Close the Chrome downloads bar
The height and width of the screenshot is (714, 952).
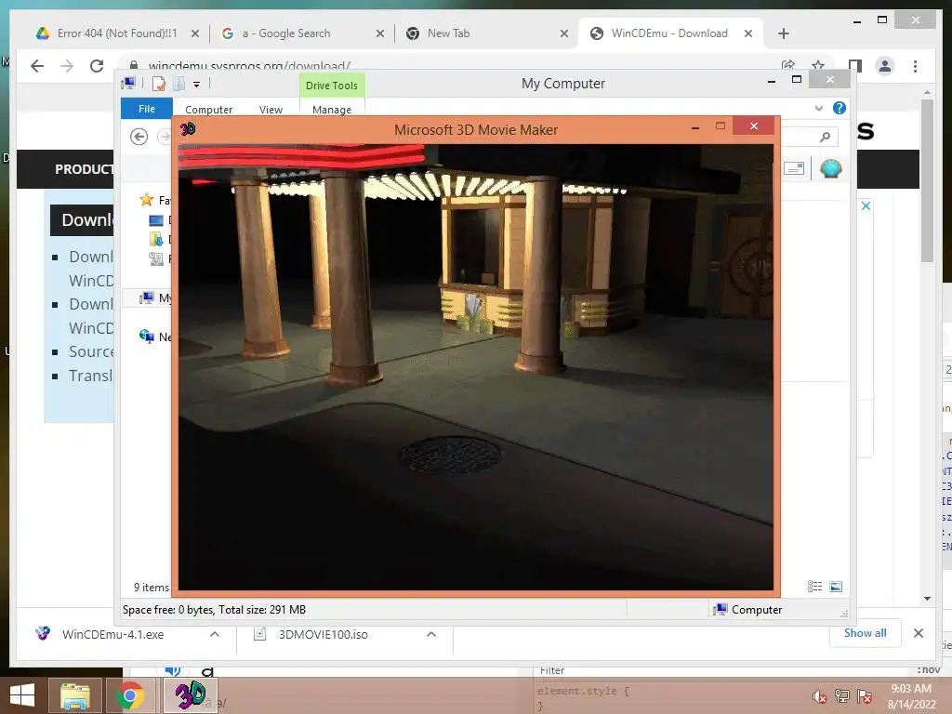click(x=919, y=633)
